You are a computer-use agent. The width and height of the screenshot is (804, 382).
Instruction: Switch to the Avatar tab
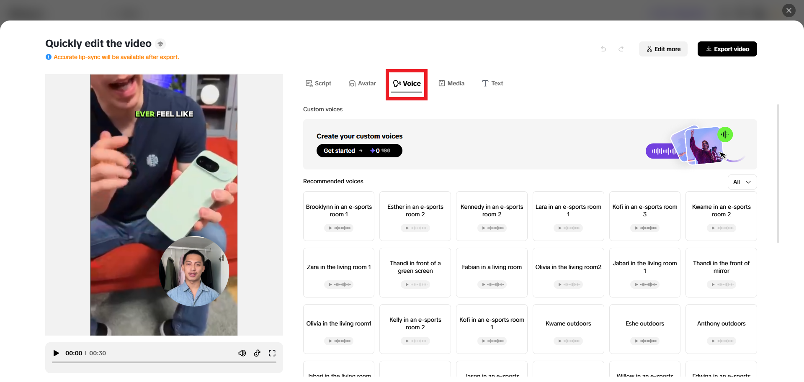click(x=363, y=83)
